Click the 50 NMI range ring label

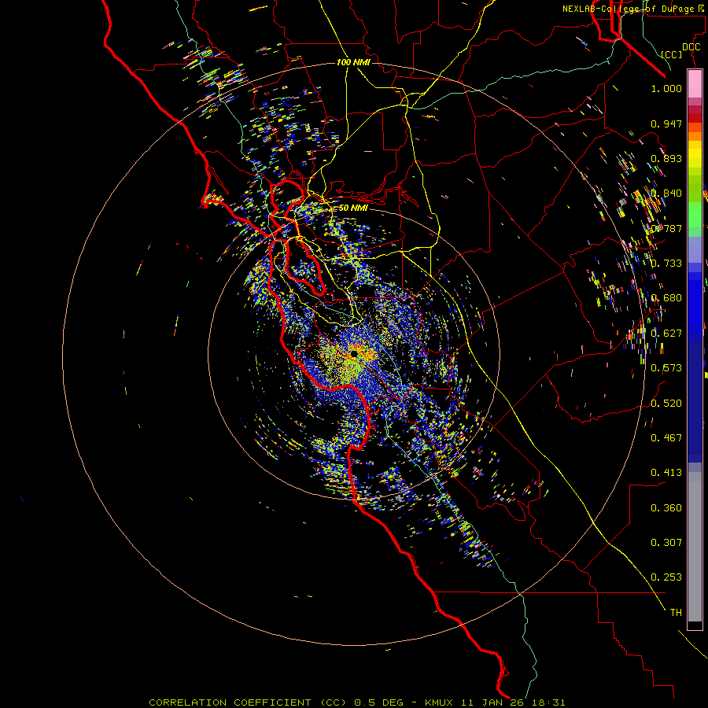[353, 208]
